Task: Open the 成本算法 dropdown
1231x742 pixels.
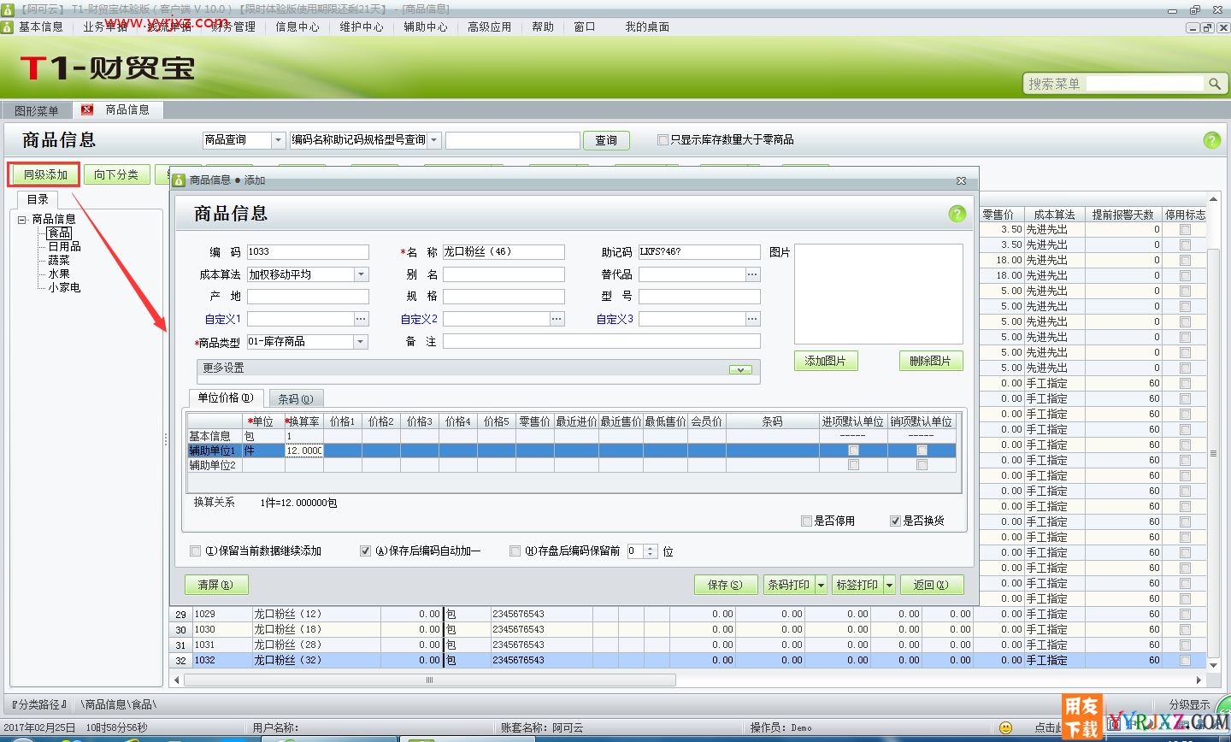Action: pos(361,274)
